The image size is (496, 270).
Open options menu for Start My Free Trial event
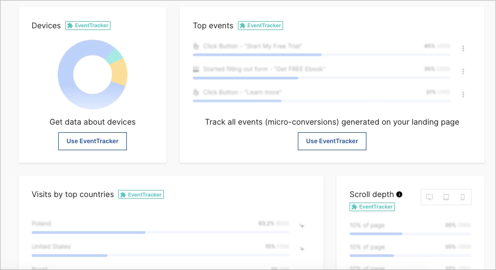[463, 48]
